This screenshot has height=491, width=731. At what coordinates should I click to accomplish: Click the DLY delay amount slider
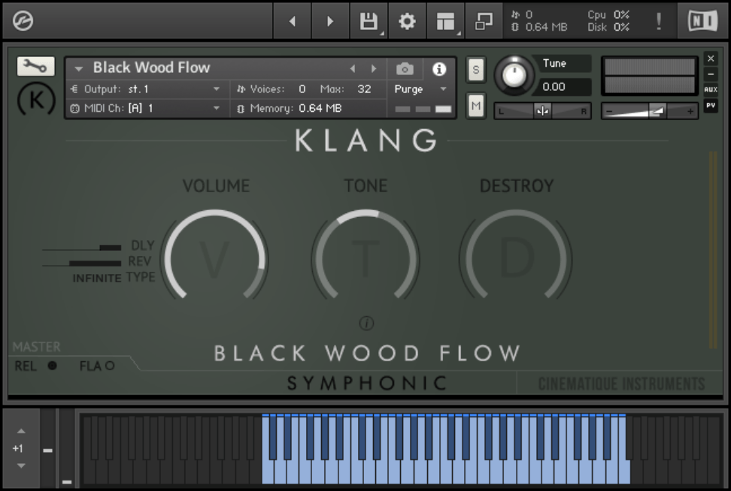(x=81, y=248)
